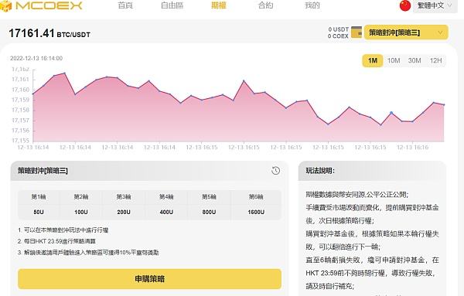464x296 pixels.
Task: Switch chart to 30M interval
Action: (x=415, y=60)
